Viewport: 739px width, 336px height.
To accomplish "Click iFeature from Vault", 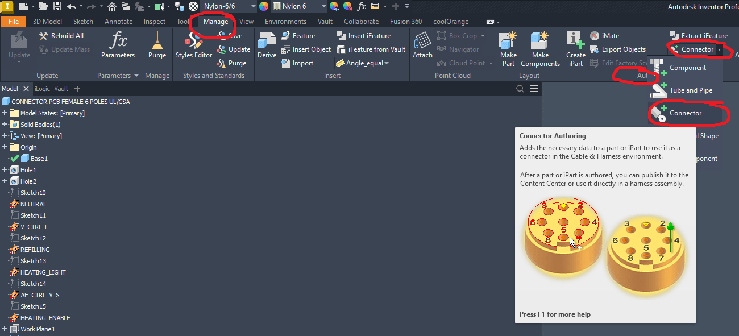I will point(371,49).
